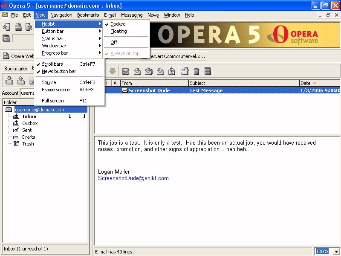
Task: Open the Bookmarks menu
Action: point(88,15)
